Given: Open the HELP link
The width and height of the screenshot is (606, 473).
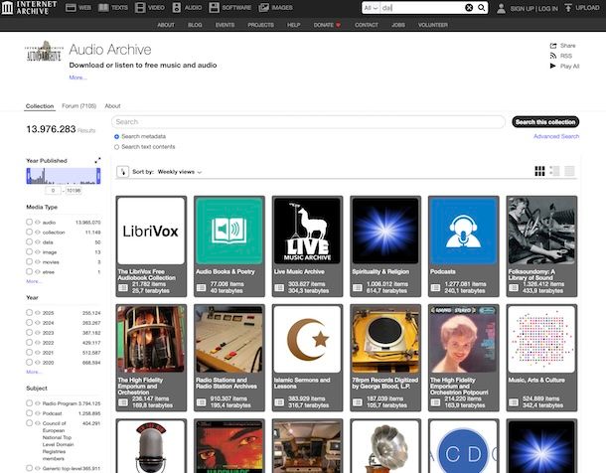Looking at the screenshot, I should tap(294, 25).
